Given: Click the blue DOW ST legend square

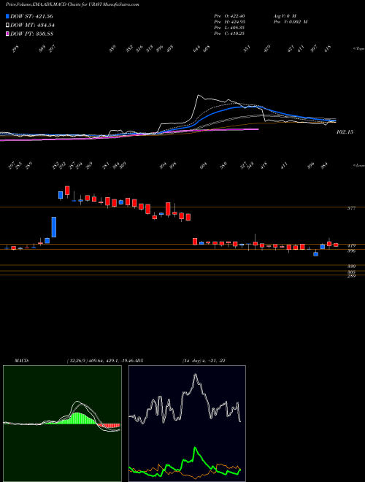Looking at the screenshot, I should 7,16.
